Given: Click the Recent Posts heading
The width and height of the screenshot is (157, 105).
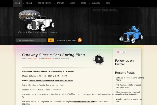Looking at the screenshot, I should (x=125, y=73).
